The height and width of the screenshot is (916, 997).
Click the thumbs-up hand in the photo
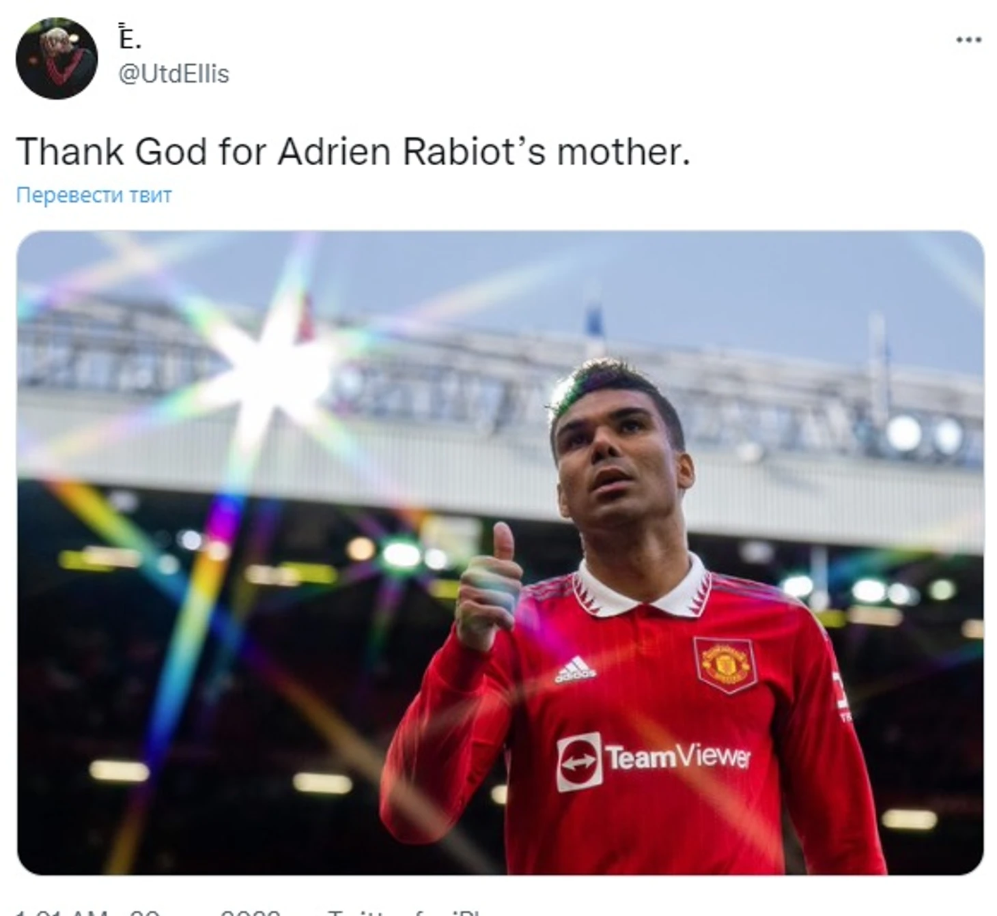tap(487, 588)
